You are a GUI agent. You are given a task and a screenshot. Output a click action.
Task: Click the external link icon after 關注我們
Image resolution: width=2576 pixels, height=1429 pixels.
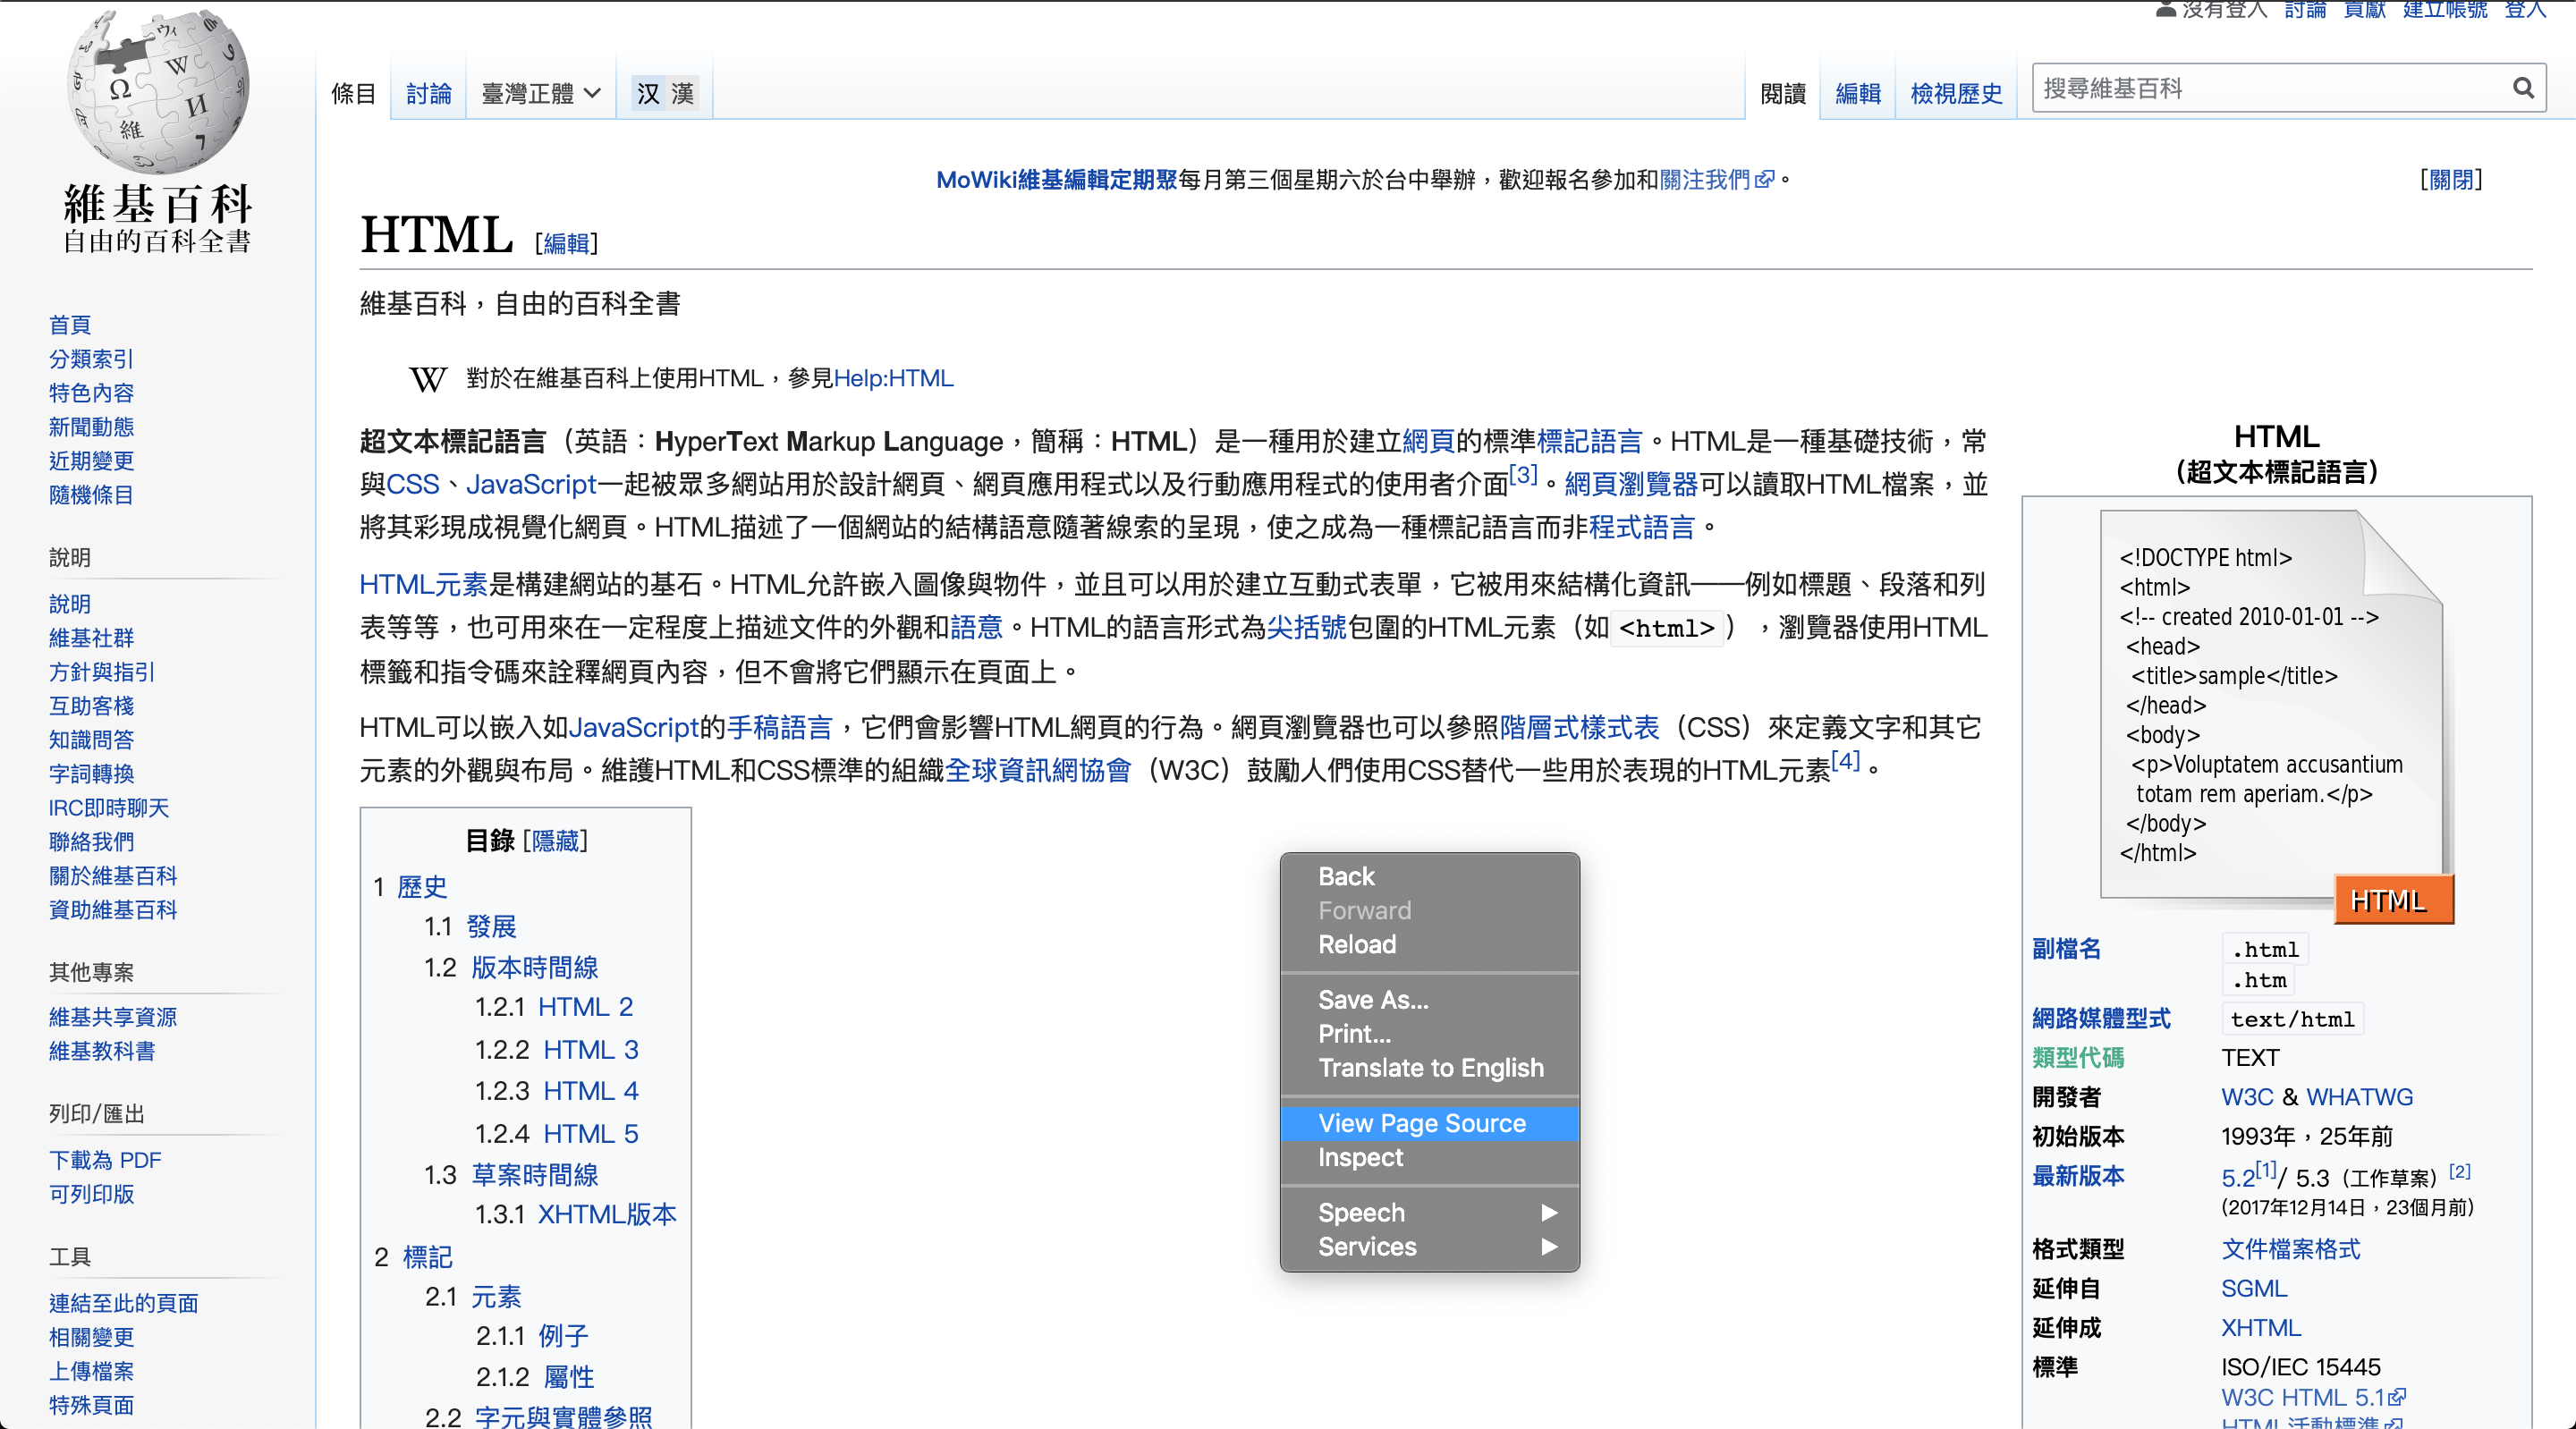point(1764,180)
